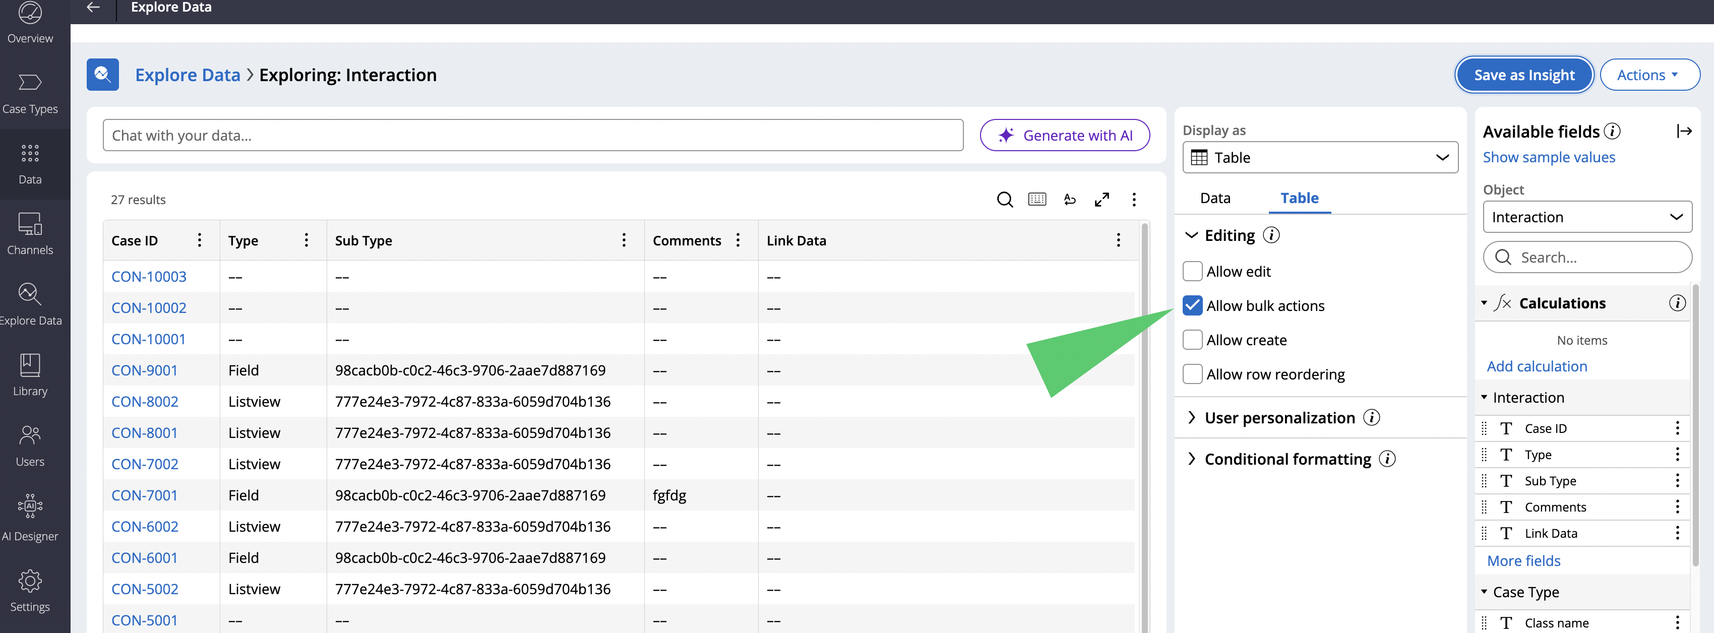Open Case ID column options menu
Screen dimensions: 1714x633
coord(200,240)
